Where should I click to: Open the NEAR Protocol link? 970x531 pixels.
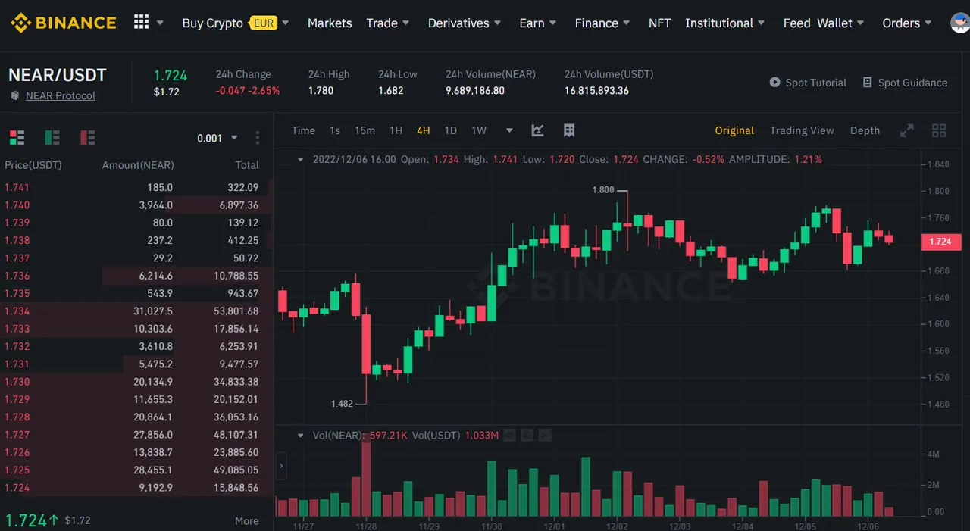61,96
